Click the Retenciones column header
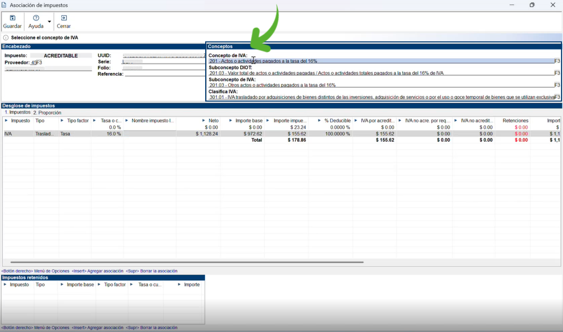Viewport: 563px width, 332px height. pyautogui.click(x=515, y=121)
